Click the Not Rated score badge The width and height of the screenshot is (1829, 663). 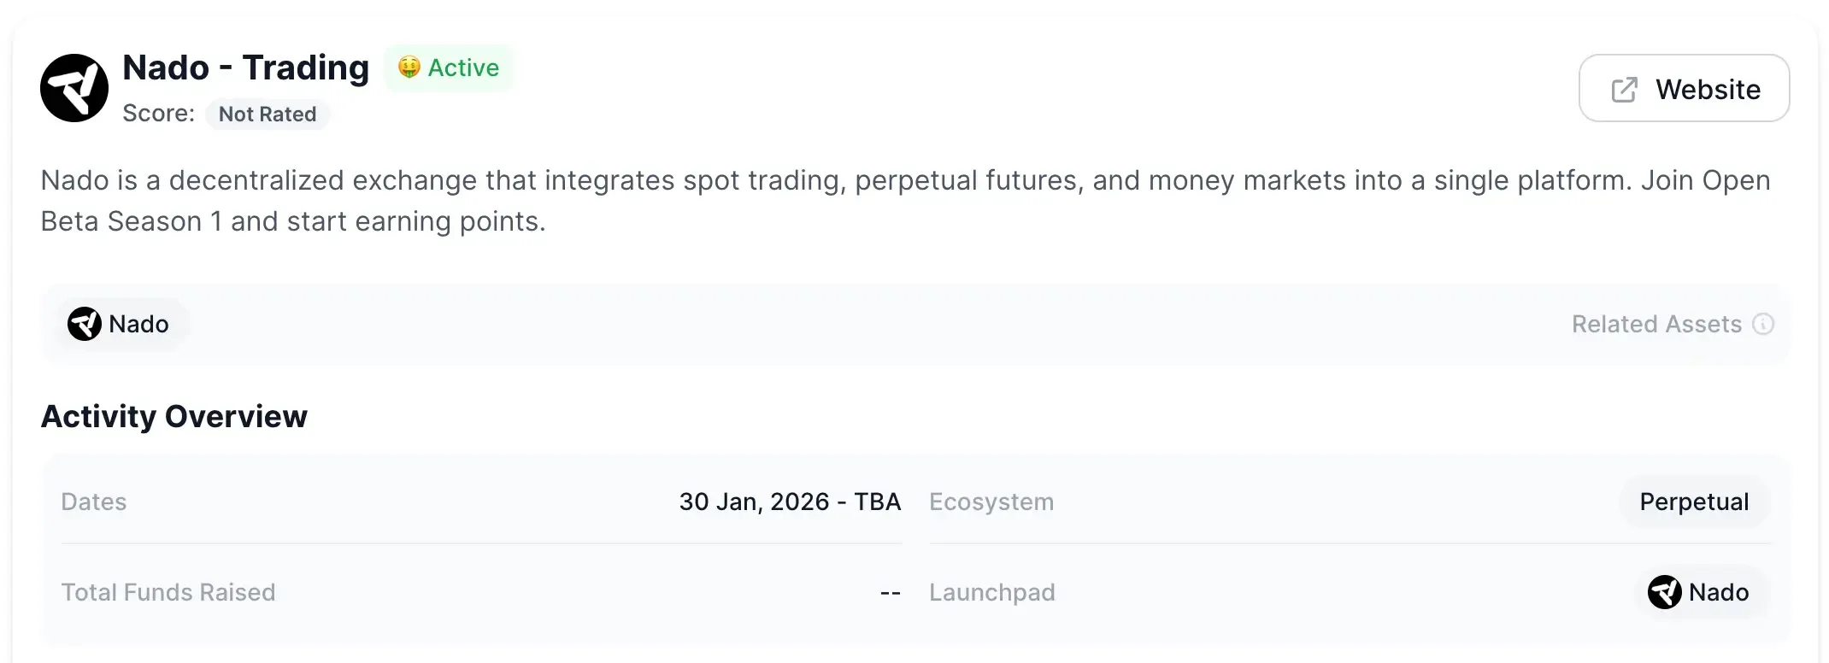[x=268, y=114]
